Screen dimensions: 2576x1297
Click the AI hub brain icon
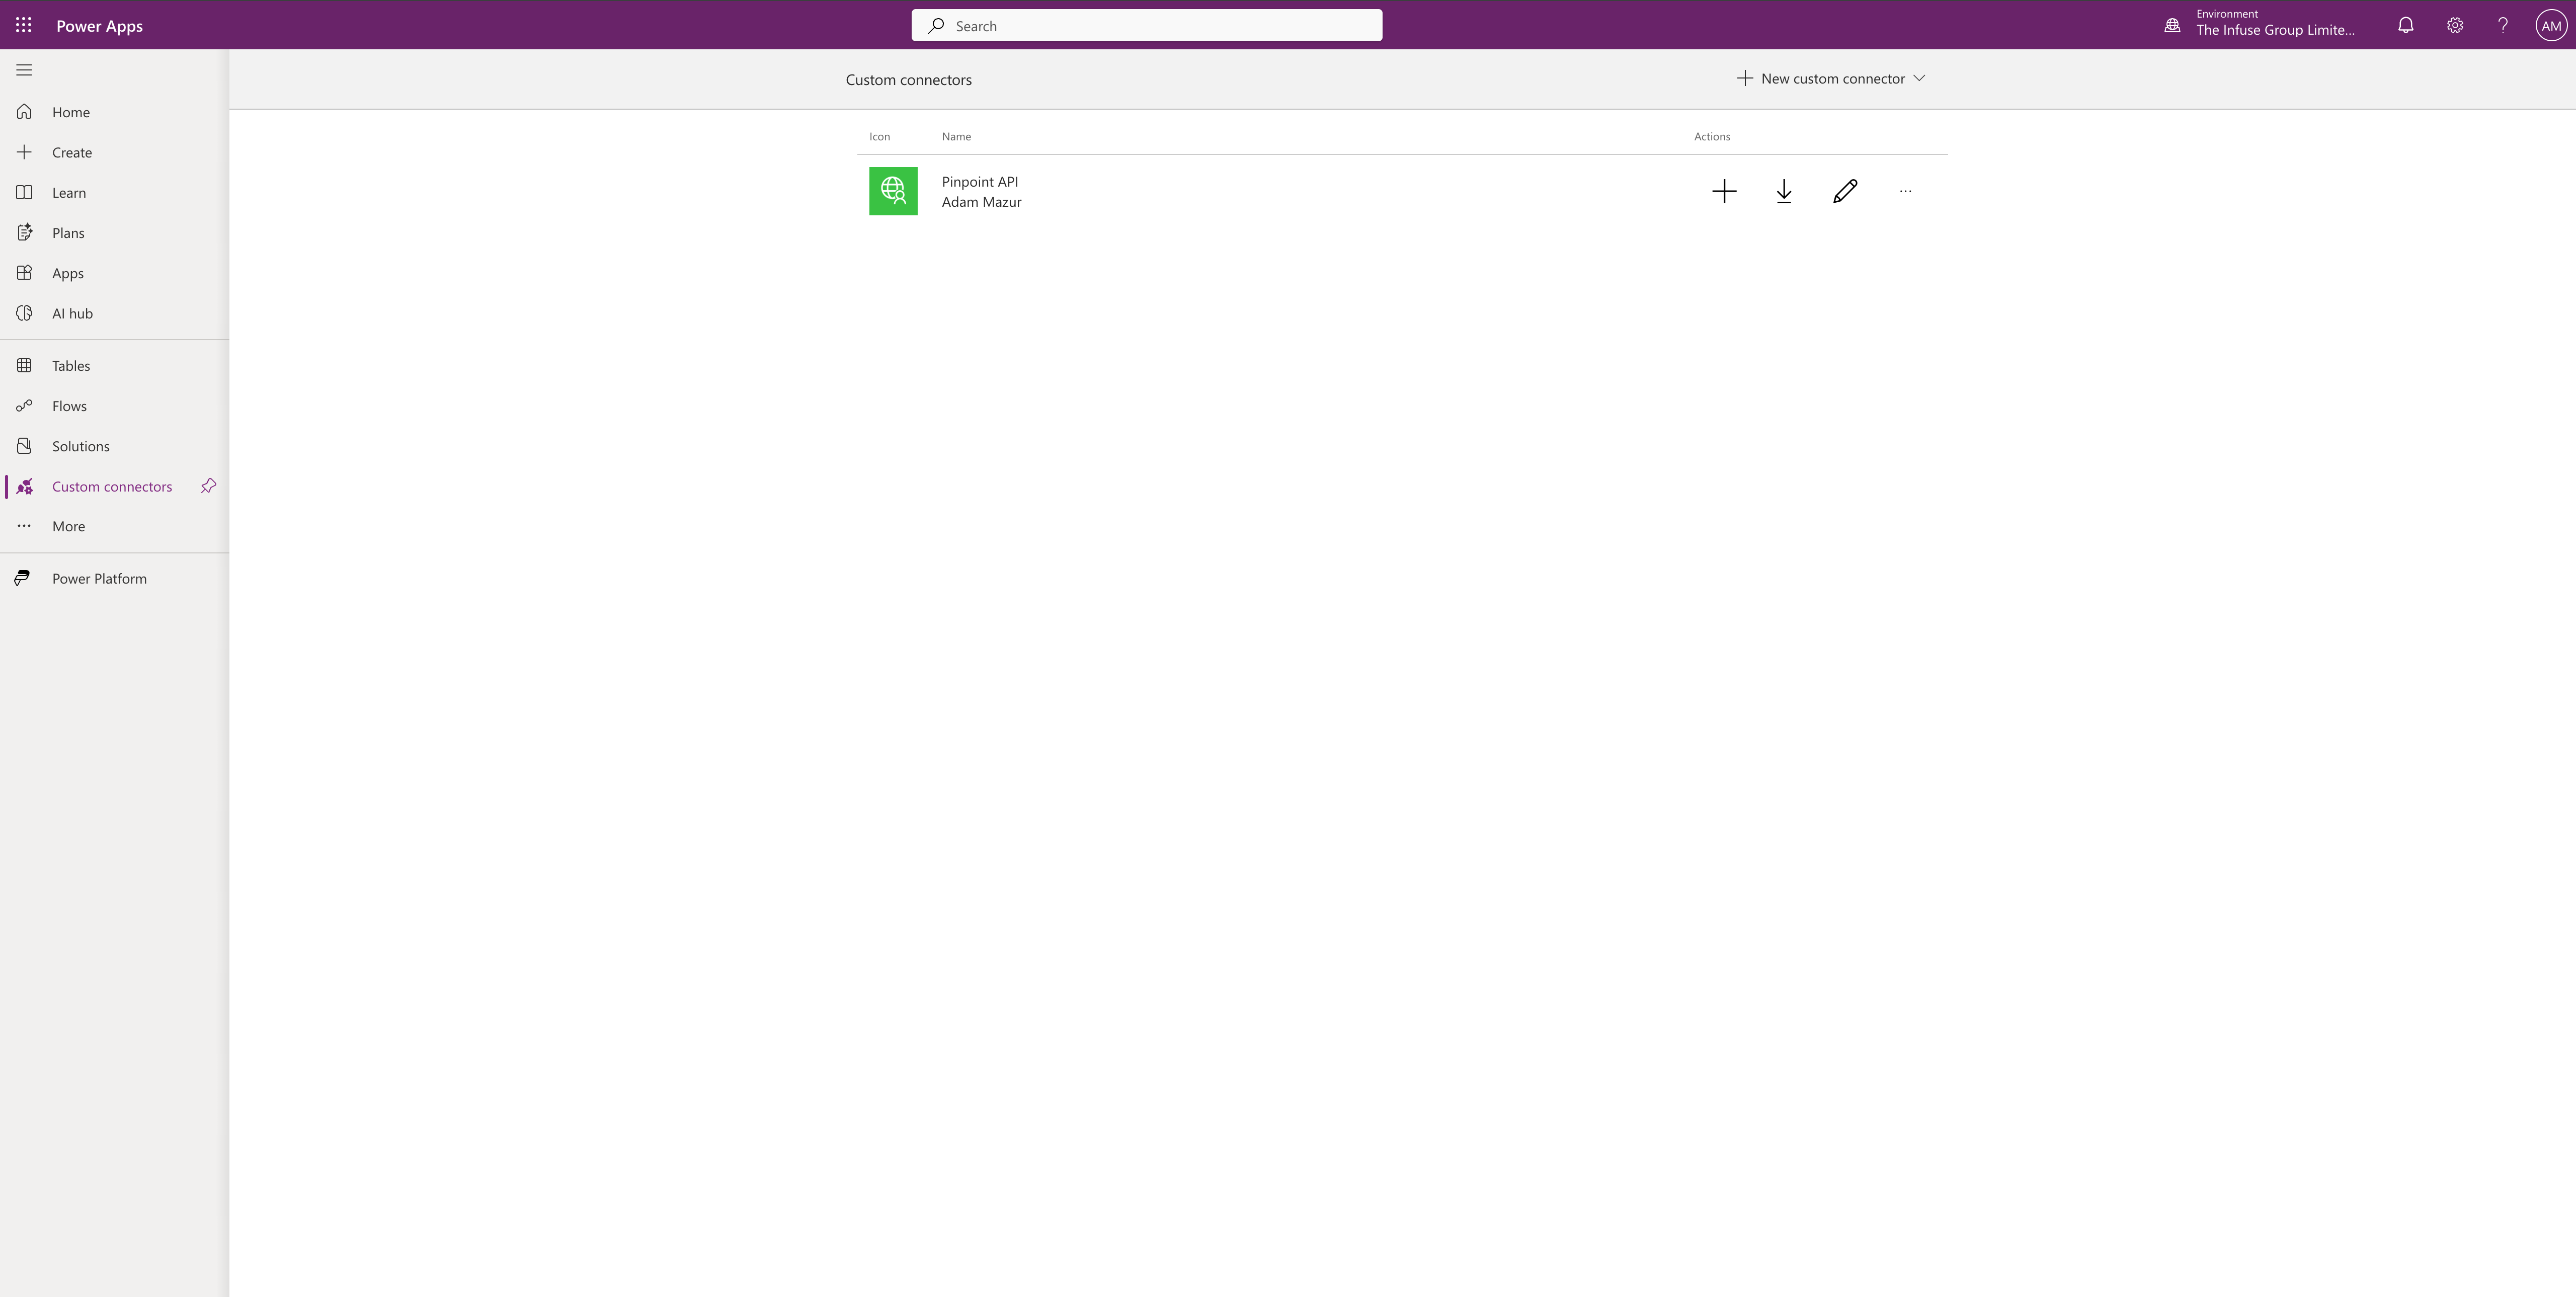tap(24, 313)
